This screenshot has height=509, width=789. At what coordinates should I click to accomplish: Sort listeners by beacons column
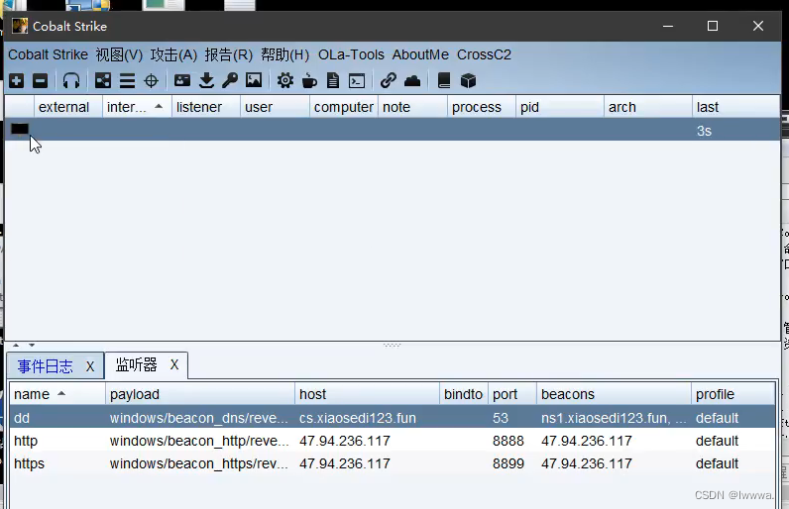click(x=614, y=394)
